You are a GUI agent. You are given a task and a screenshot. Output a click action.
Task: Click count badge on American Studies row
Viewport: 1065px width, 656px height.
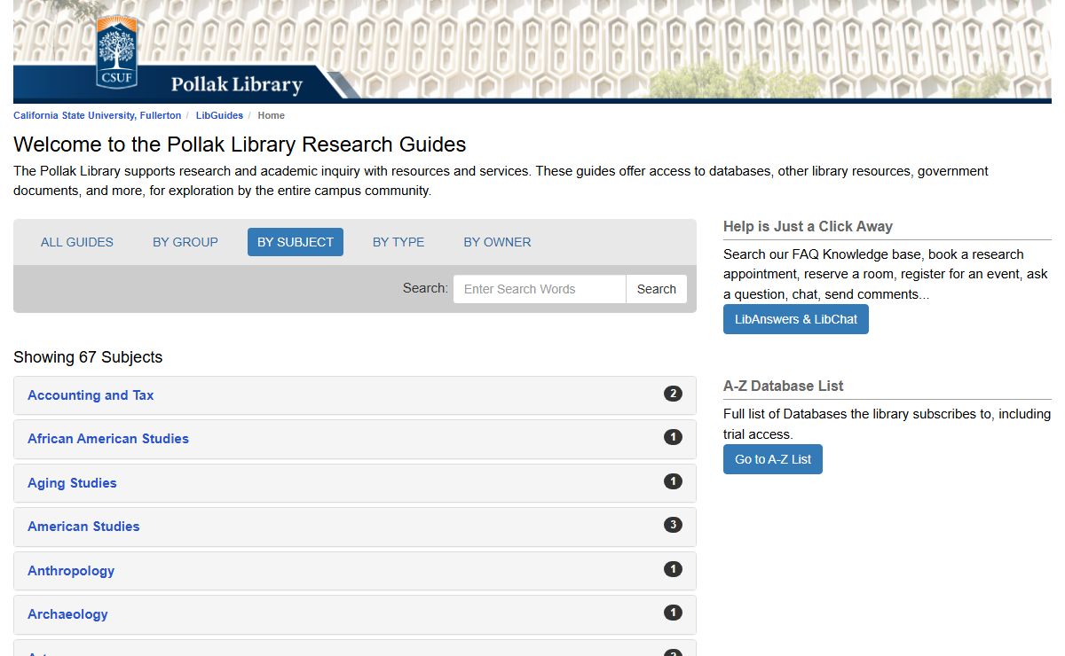tap(674, 525)
